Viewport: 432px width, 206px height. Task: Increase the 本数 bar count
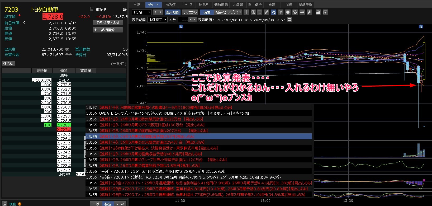195,20
